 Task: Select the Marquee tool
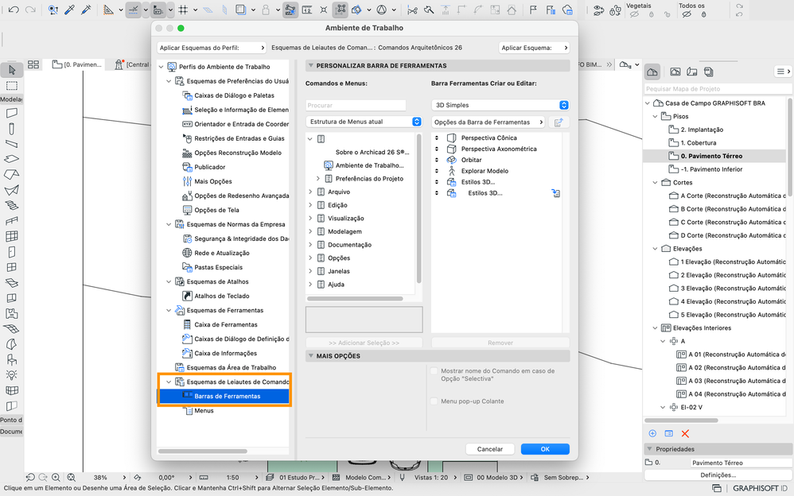coord(12,86)
